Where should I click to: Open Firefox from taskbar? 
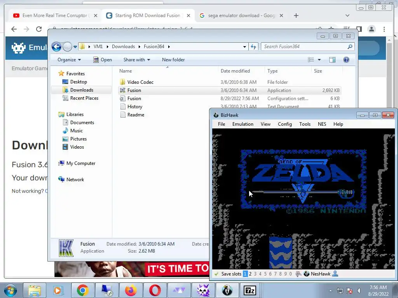pyautogui.click(x=131, y=290)
